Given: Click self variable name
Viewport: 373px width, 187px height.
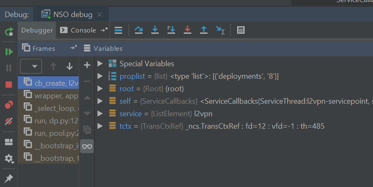Looking at the screenshot, I should point(125,101).
